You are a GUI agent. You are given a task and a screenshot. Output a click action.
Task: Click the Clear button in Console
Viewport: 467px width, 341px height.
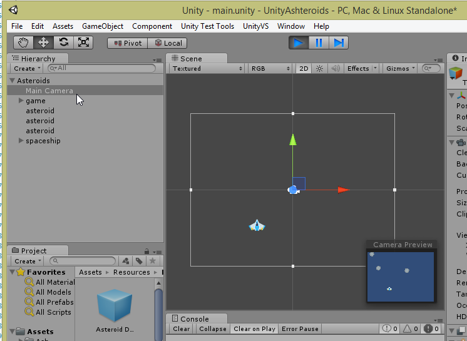pos(182,329)
